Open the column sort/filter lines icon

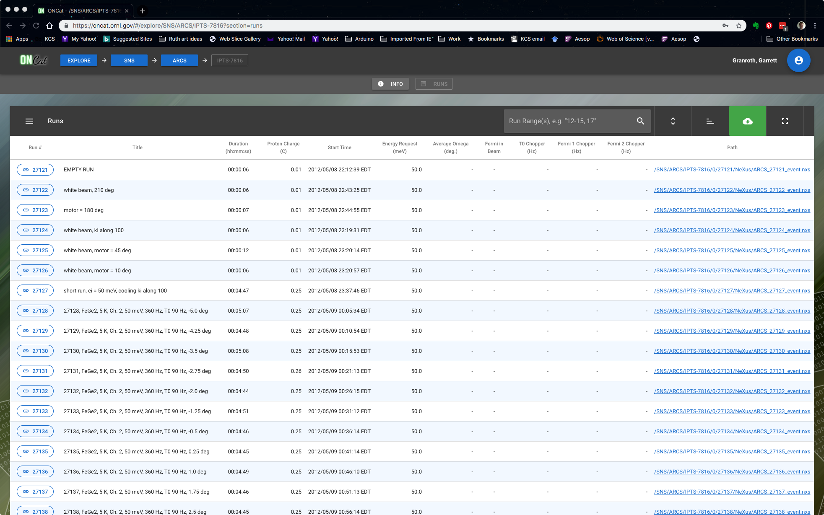pos(710,121)
